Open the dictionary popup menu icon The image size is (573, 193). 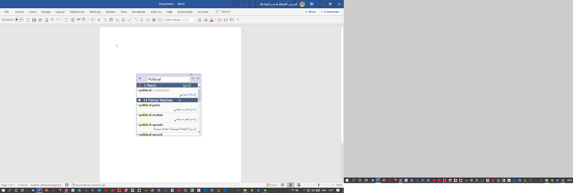(x=198, y=78)
